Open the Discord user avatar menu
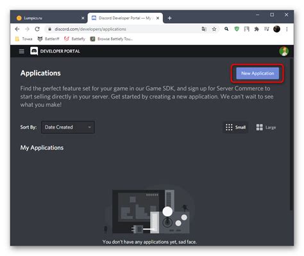This screenshot has height=256, width=304. [x=284, y=51]
